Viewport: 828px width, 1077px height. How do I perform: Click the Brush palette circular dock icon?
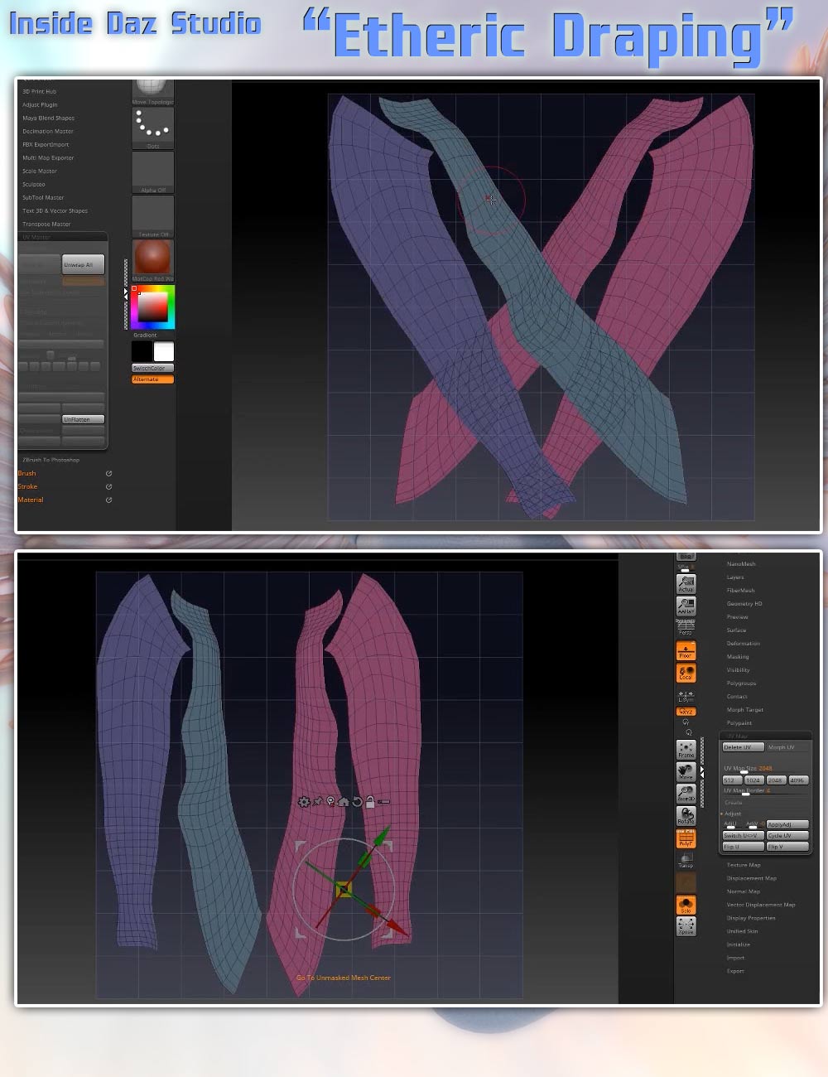[x=108, y=473]
